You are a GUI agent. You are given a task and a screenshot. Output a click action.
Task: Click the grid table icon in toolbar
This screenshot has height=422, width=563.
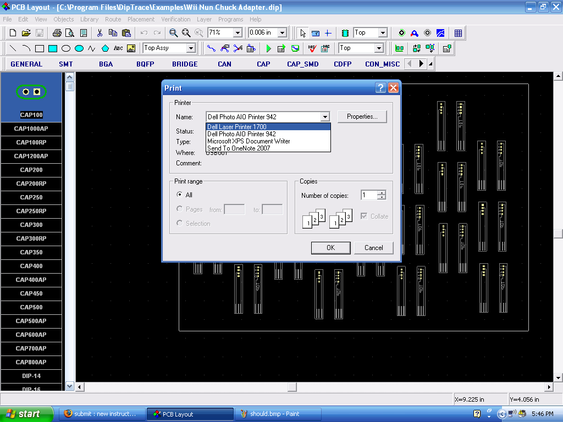[458, 33]
